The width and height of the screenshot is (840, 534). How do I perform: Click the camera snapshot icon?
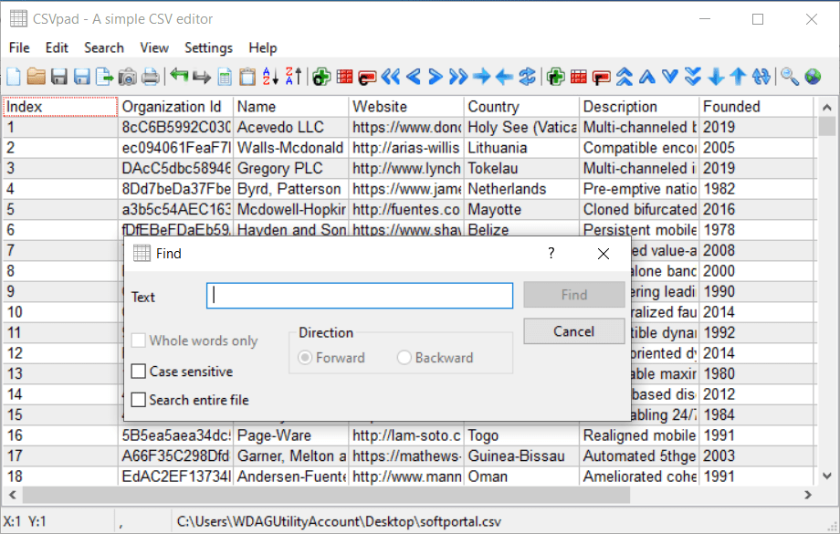click(x=128, y=77)
